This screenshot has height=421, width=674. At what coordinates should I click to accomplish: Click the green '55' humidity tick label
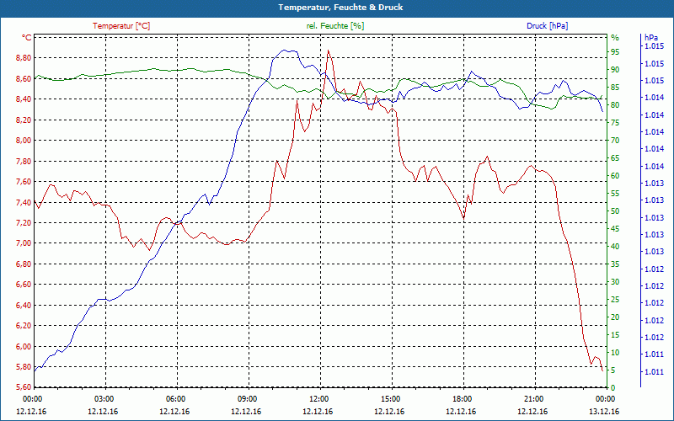point(615,194)
